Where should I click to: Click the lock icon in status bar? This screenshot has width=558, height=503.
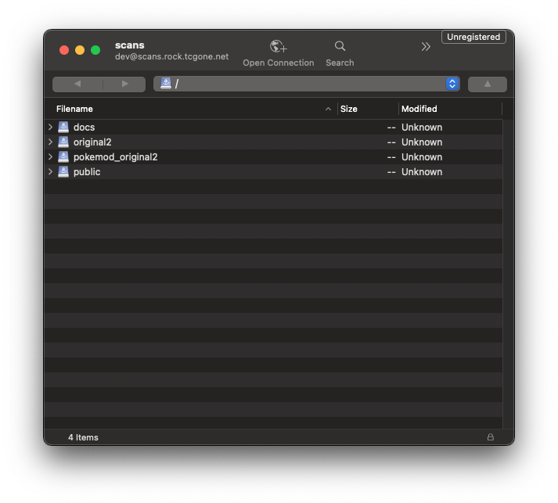[491, 437]
